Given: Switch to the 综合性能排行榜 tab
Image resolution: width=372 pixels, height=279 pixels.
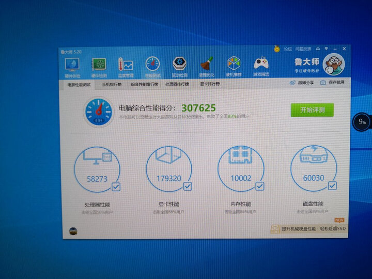Looking at the screenshot, I should 145,84.
